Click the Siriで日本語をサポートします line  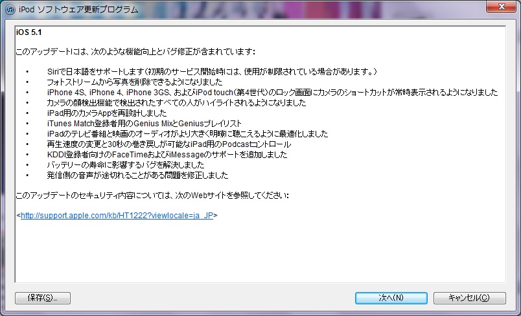tap(212, 71)
